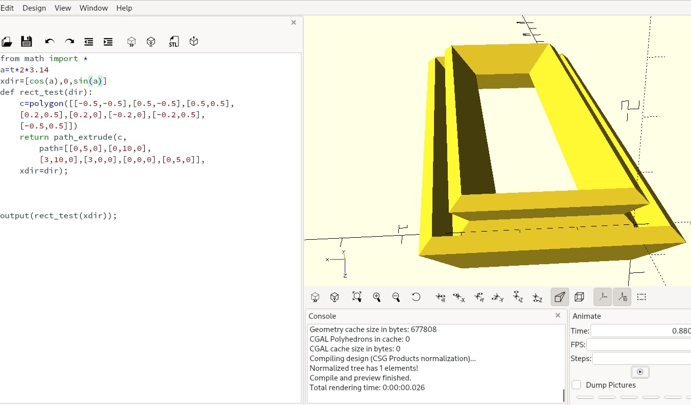The height and width of the screenshot is (405, 691).
Task: Open the Design menu
Action: 34,8
